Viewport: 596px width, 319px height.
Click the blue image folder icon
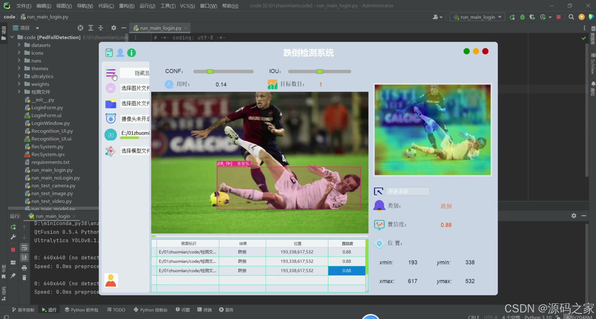click(111, 104)
